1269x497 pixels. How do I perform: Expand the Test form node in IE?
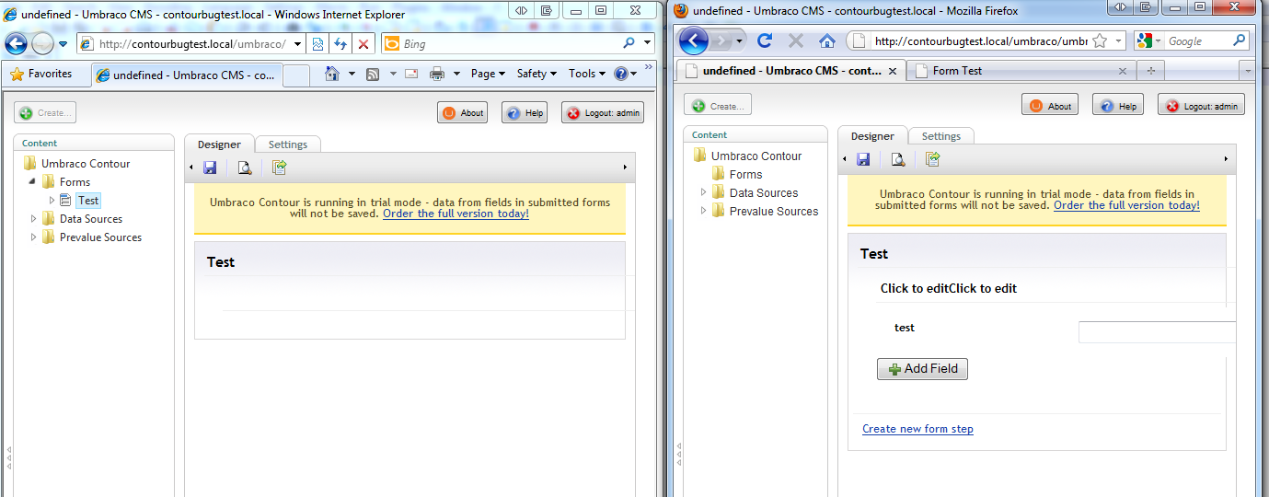pos(52,200)
